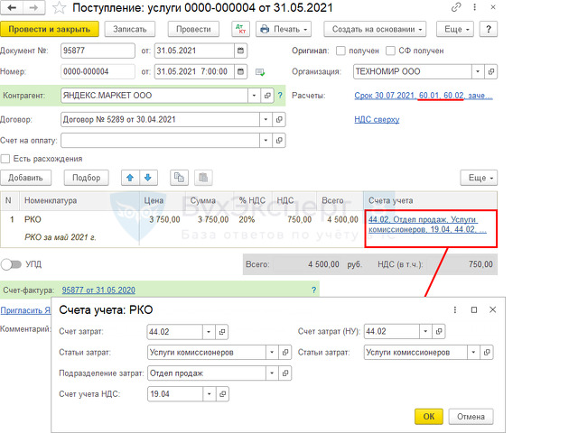Screen dimensions: 578x433
Task: Toggle the УПД switch
Action: tap(11, 264)
